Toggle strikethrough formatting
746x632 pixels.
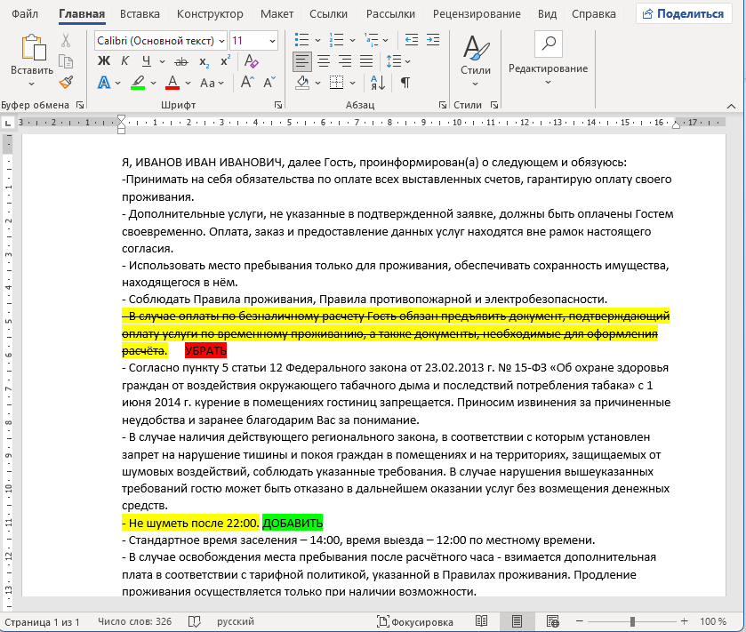(x=181, y=61)
